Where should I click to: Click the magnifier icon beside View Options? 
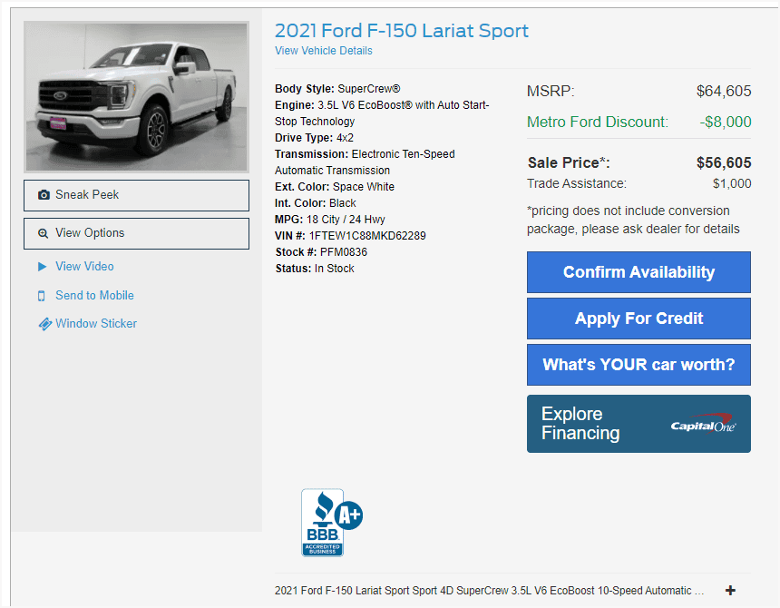coord(44,233)
